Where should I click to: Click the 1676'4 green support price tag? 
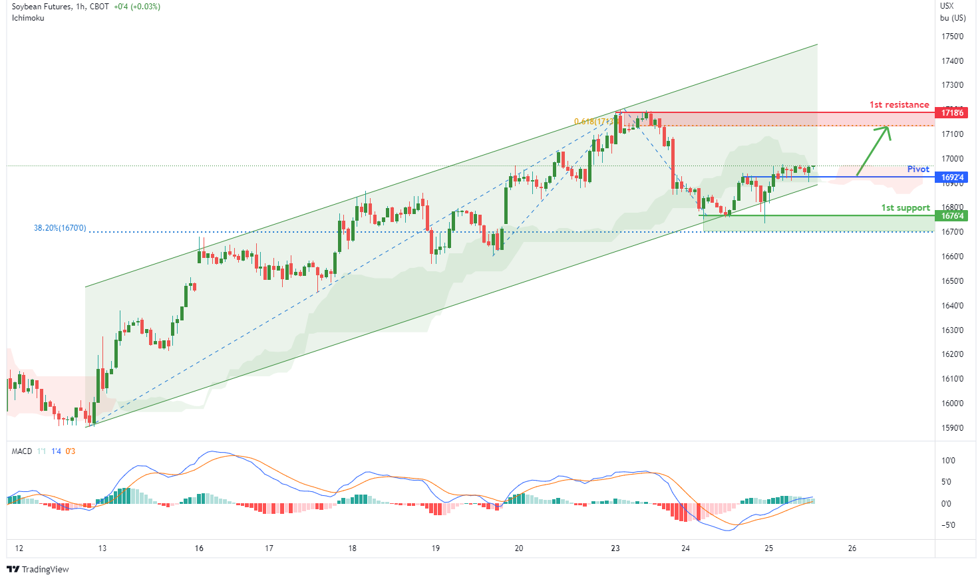pos(951,216)
